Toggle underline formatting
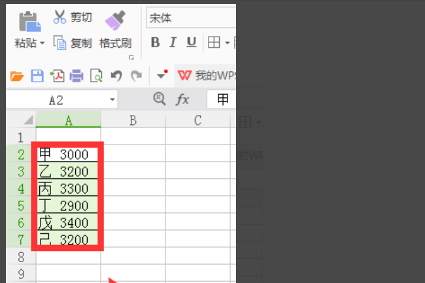 coord(192,42)
